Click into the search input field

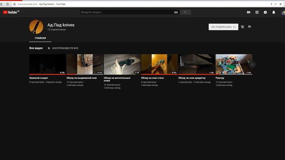click(126, 12)
